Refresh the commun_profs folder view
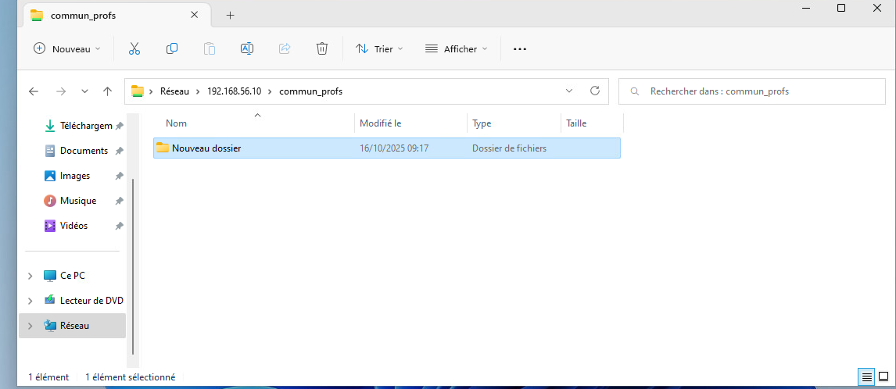Viewport: 896px width, 389px height. pos(594,91)
